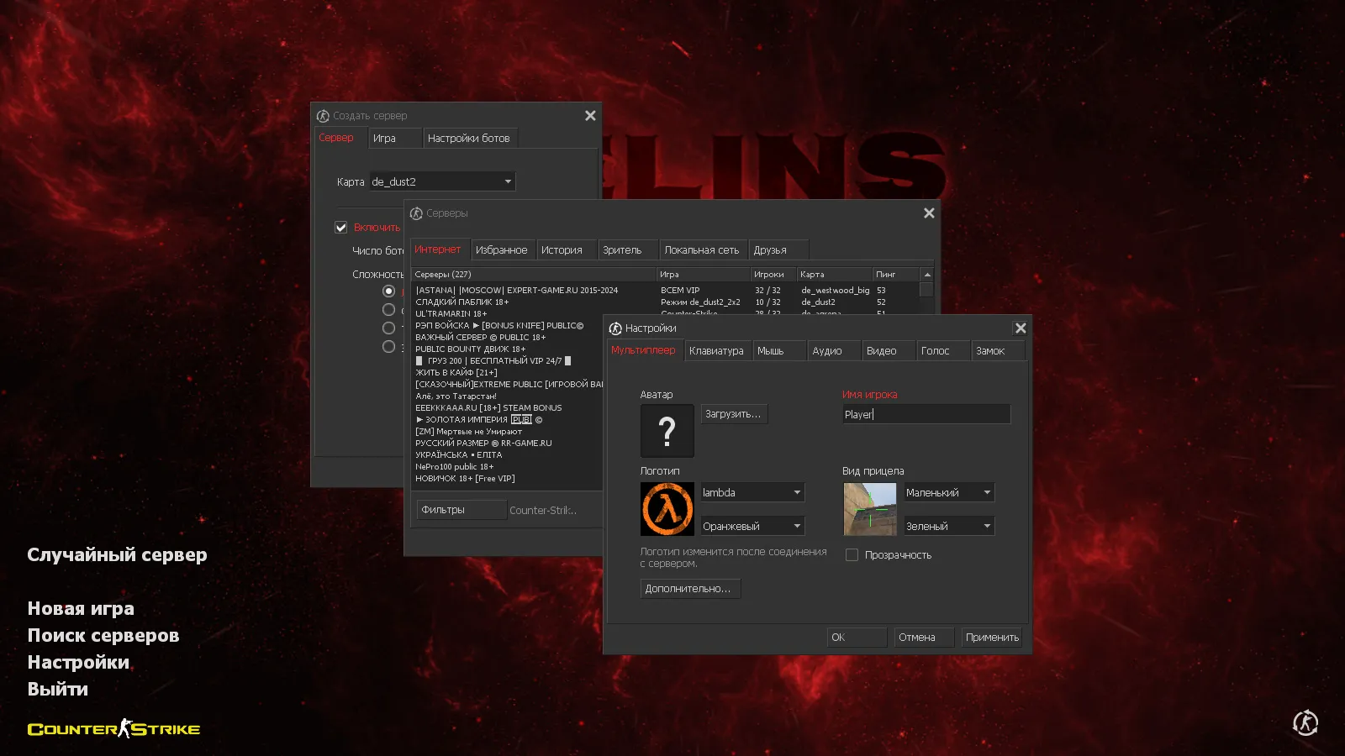
Task: Click the Counter-Strike logo icon in title bar of Настройки
Action: click(x=617, y=328)
